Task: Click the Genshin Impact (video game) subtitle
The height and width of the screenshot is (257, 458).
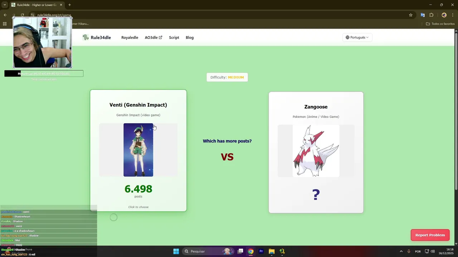Action: point(138,115)
